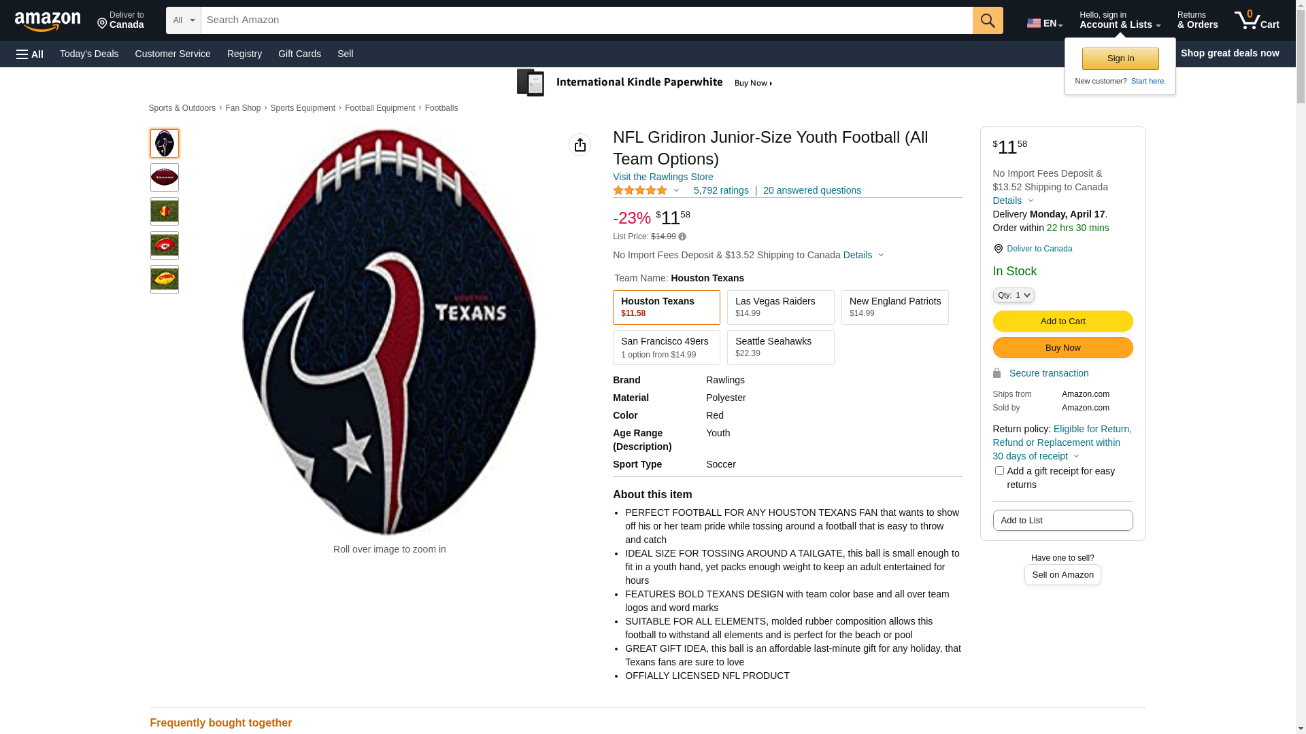
Task: Visit the Rawlings Store link
Action: click(x=663, y=177)
